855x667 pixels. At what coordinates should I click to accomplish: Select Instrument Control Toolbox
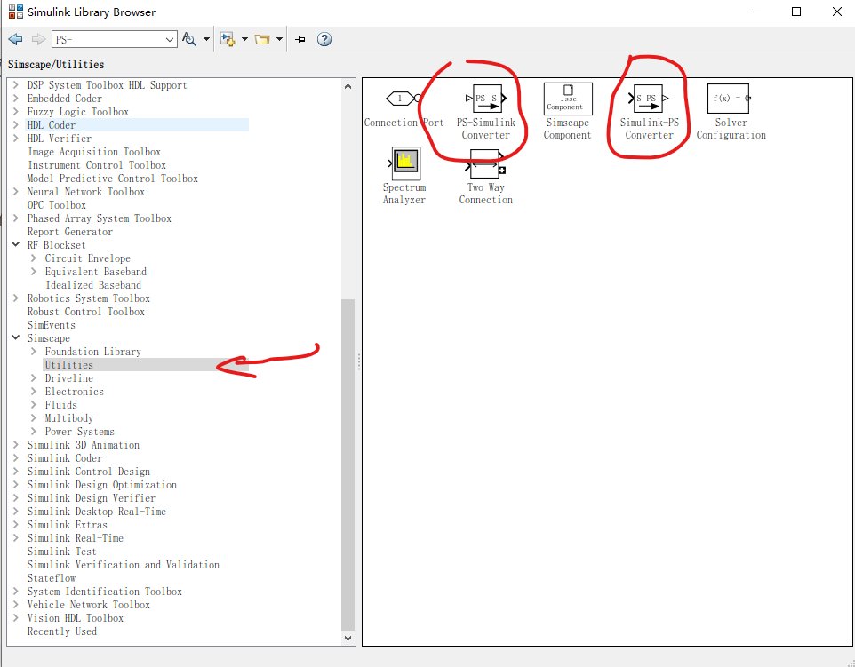coord(97,165)
